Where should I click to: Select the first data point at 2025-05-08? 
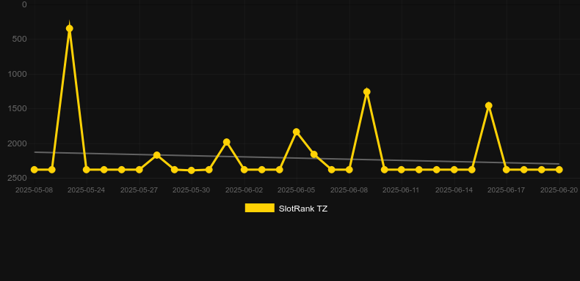(35, 170)
